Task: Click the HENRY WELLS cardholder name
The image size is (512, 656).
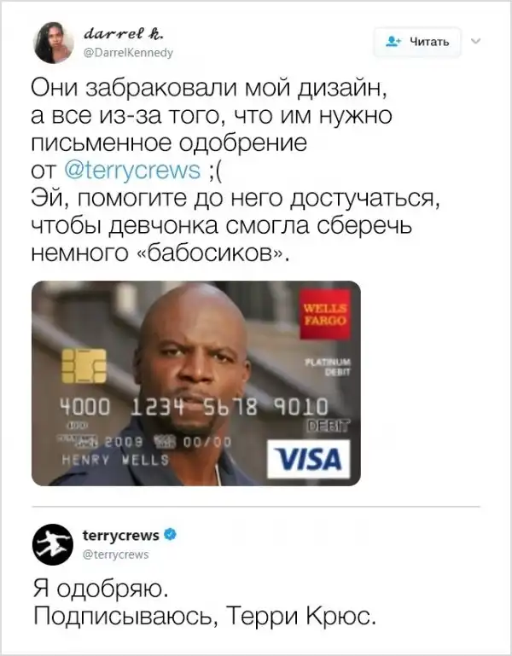Action: click(115, 460)
